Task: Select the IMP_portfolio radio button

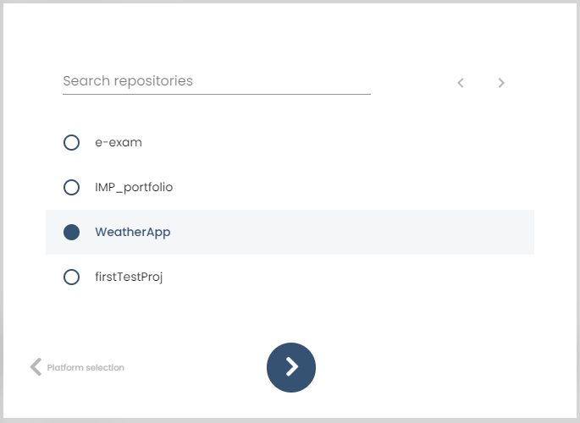Action: pyautogui.click(x=72, y=187)
